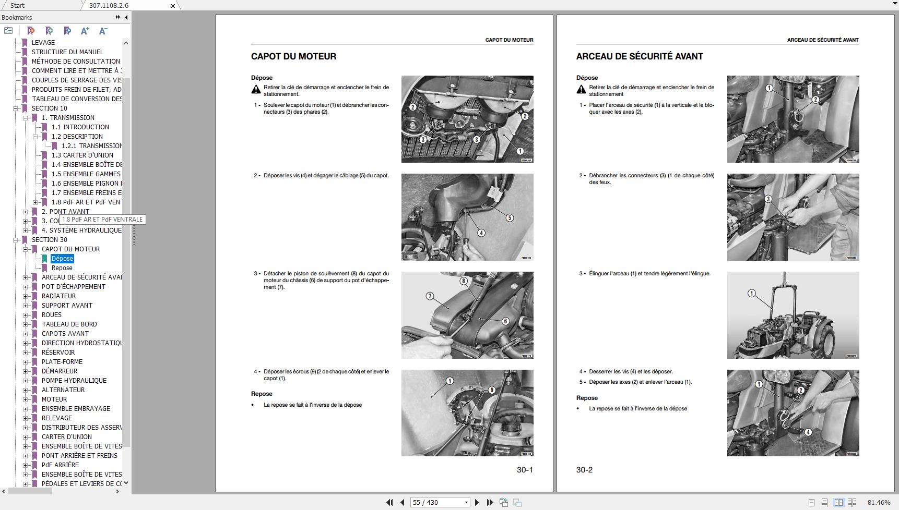Go to the next page
Screen dimensions: 899x510
[x=477, y=502]
